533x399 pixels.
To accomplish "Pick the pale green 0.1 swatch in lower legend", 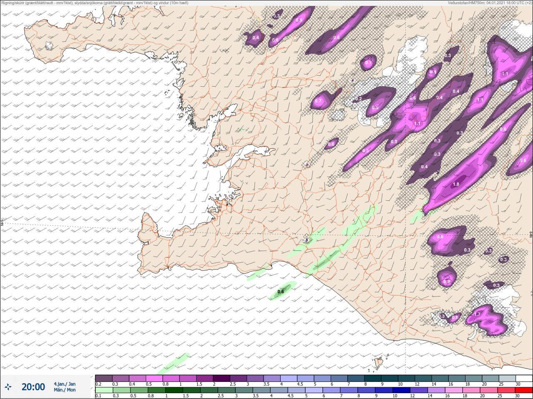I will [104, 390].
